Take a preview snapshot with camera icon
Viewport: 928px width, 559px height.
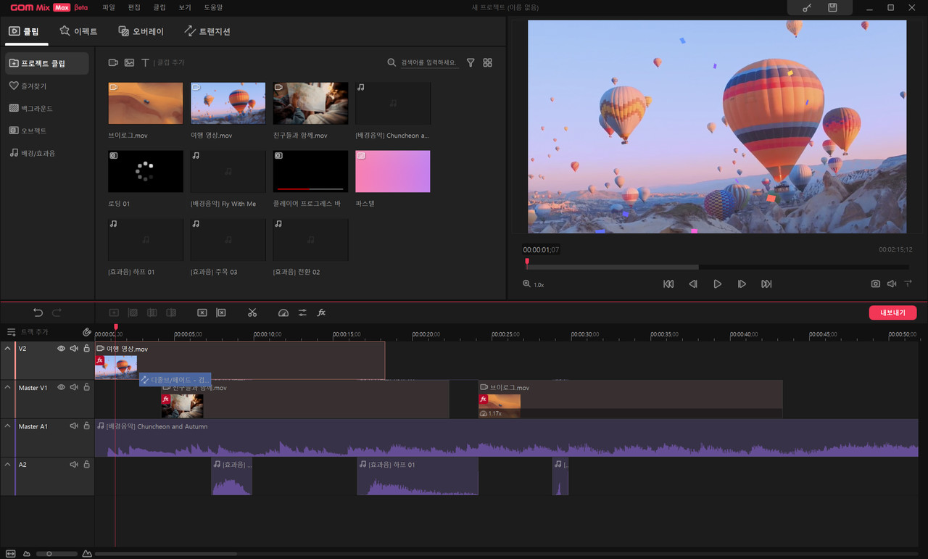click(876, 284)
